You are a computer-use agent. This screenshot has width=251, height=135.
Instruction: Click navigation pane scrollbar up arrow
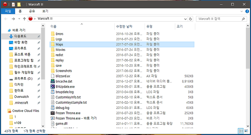click(43, 26)
